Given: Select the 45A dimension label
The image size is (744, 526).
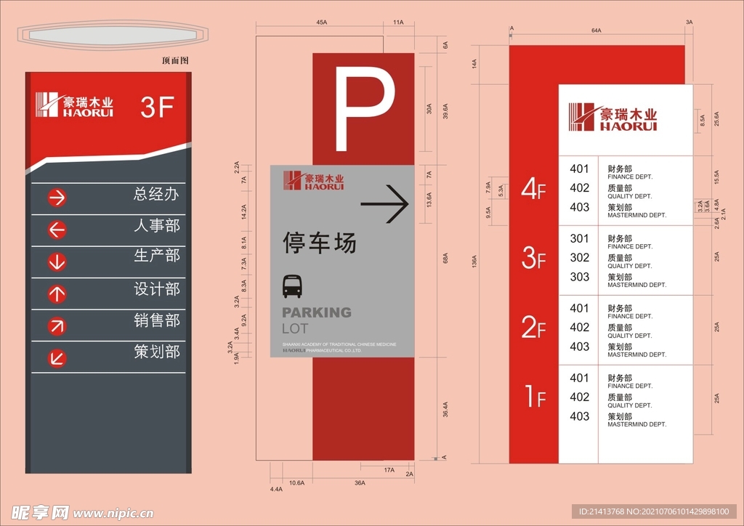Looking at the screenshot, I should (x=322, y=23).
